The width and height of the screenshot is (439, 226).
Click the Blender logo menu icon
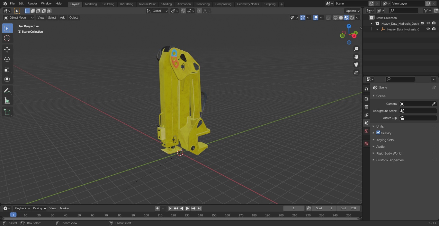tap(5, 4)
